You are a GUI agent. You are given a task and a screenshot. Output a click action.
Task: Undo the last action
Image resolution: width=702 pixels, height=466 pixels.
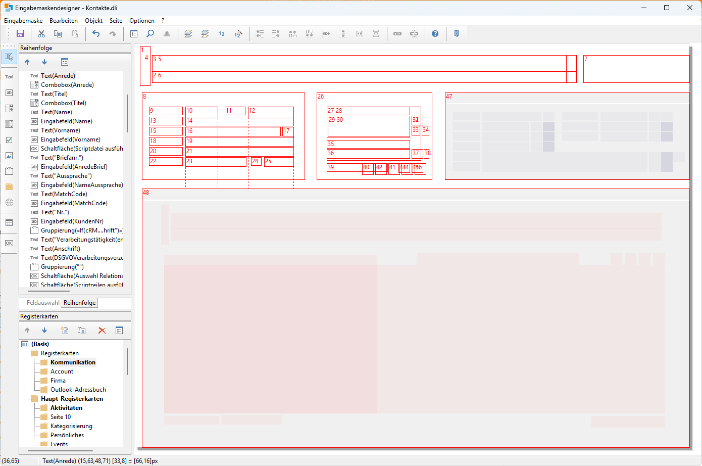(96, 34)
